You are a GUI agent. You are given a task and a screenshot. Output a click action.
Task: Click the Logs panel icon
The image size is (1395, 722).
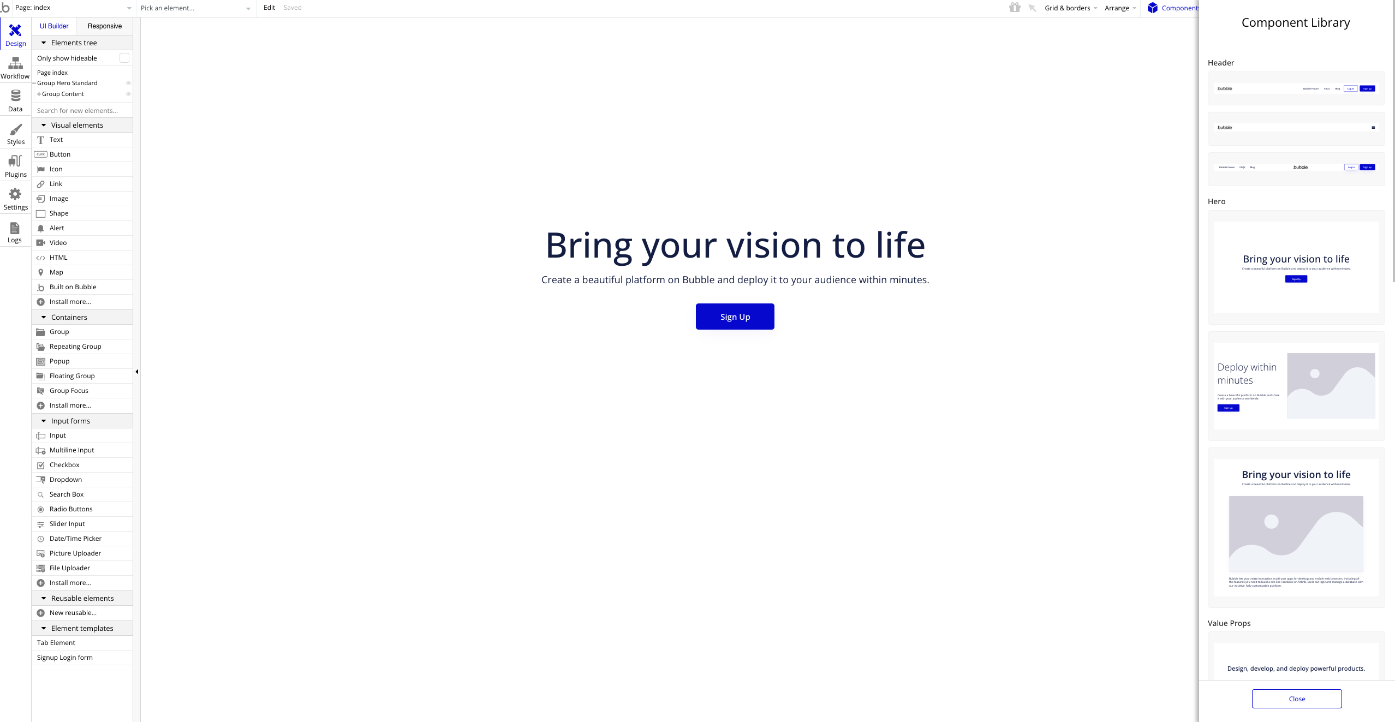click(x=13, y=233)
